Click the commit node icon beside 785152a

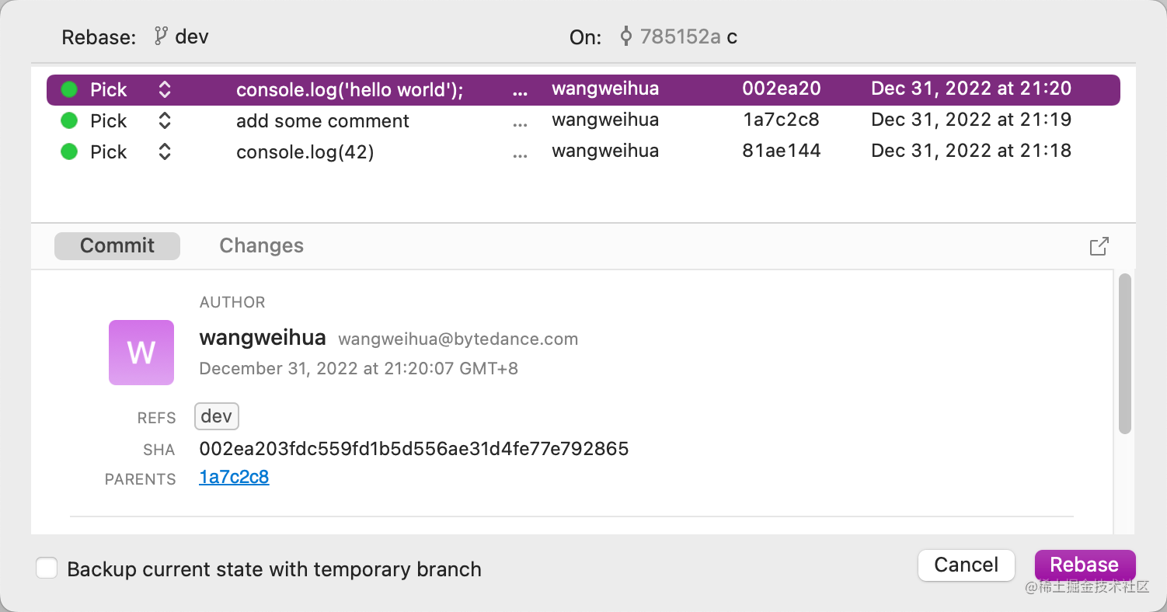click(x=625, y=36)
